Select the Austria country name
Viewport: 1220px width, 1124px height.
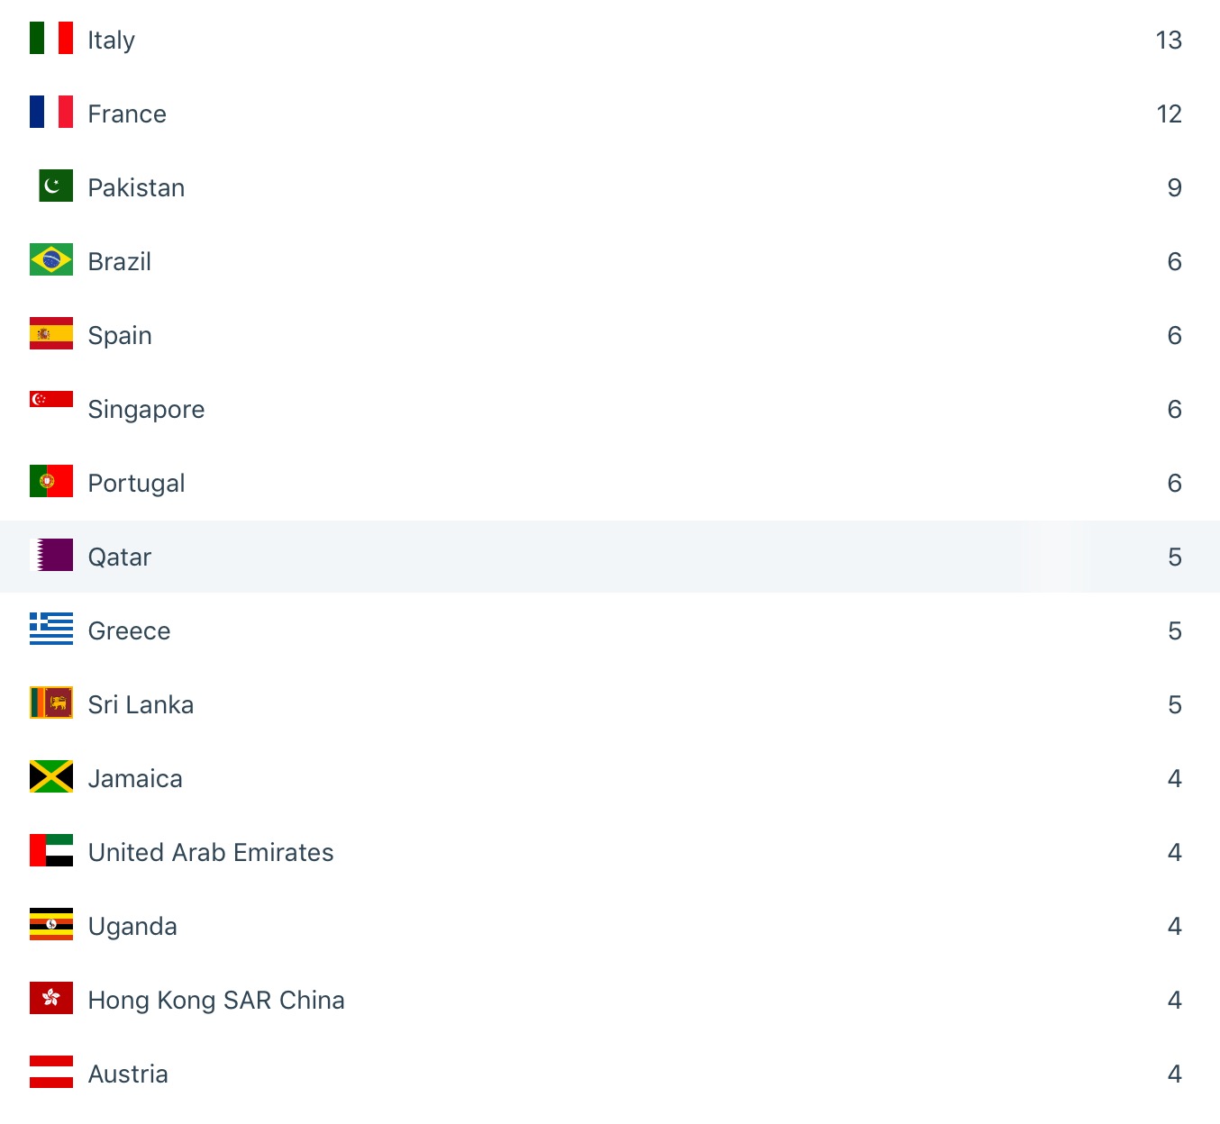128,1074
